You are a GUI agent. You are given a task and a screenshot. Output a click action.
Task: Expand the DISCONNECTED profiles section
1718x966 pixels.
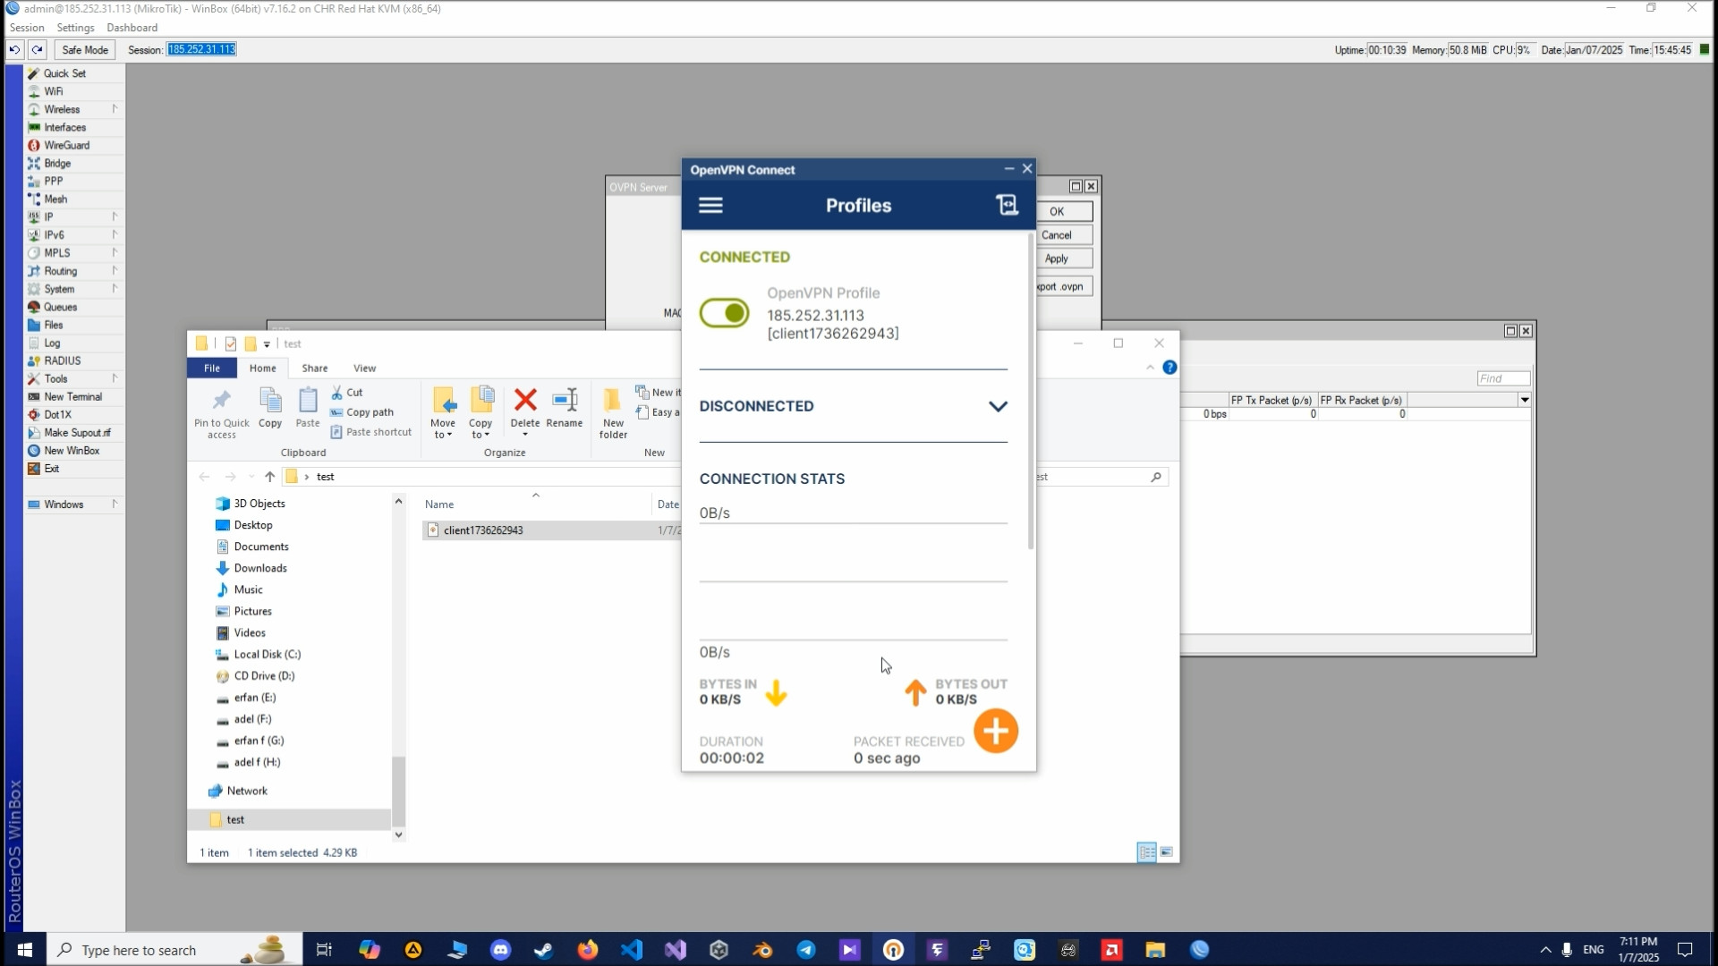(x=998, y=406)
